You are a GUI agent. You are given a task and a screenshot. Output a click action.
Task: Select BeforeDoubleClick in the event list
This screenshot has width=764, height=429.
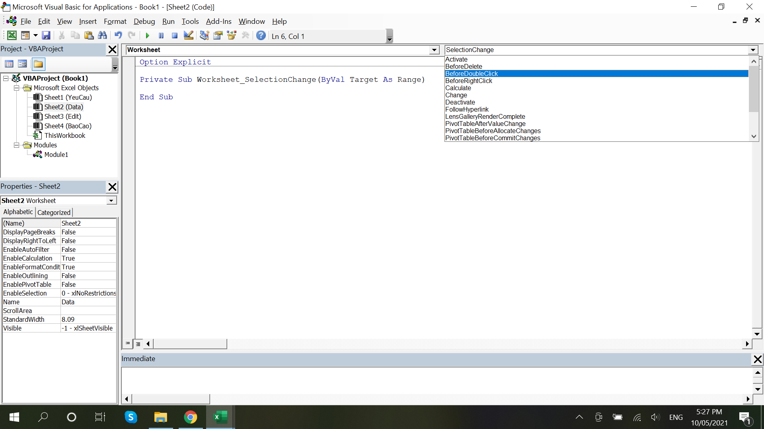pos(596,73)
